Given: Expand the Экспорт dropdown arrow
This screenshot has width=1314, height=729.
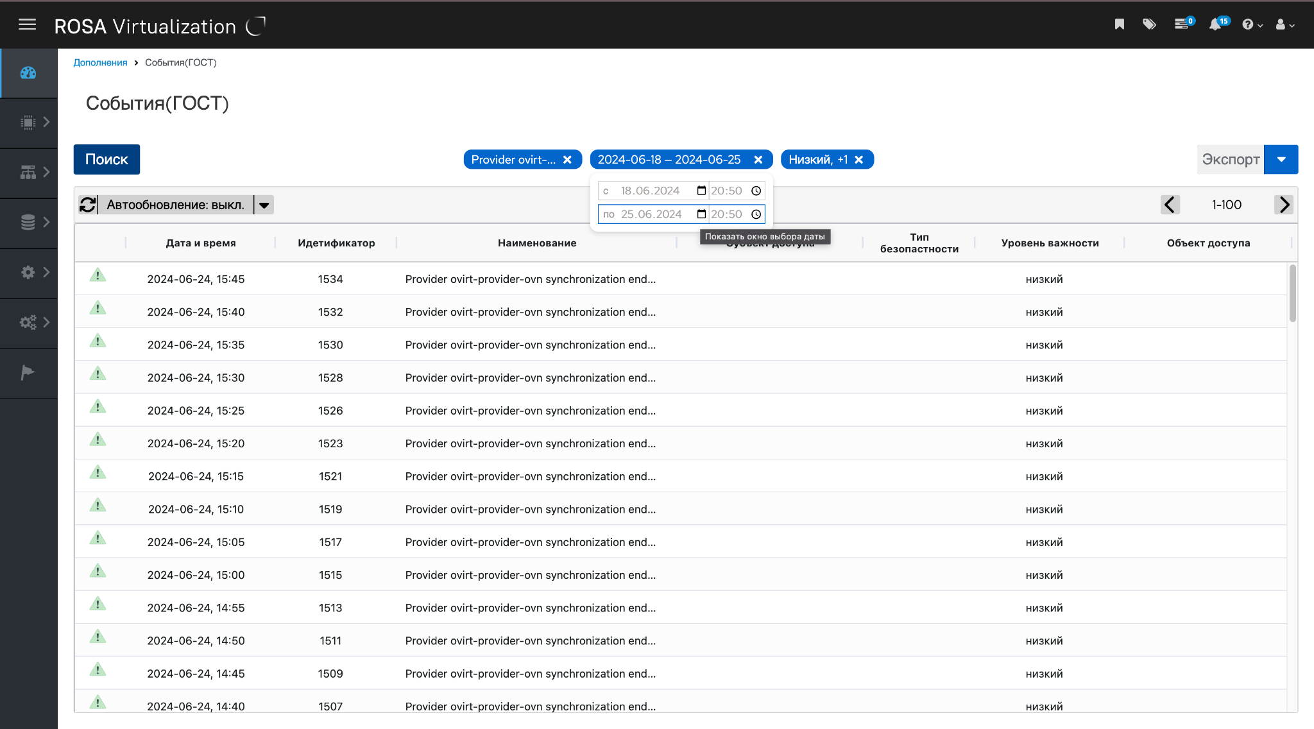Looking at the screenshot, I should pos(1281,159).
